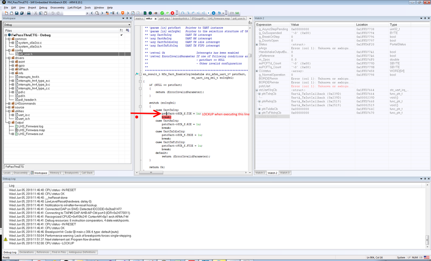This screenshot has height=261, width=431.
Task: Toggle a breakpoint using the shield toolbar icon
Action: (x=123, y=13)
